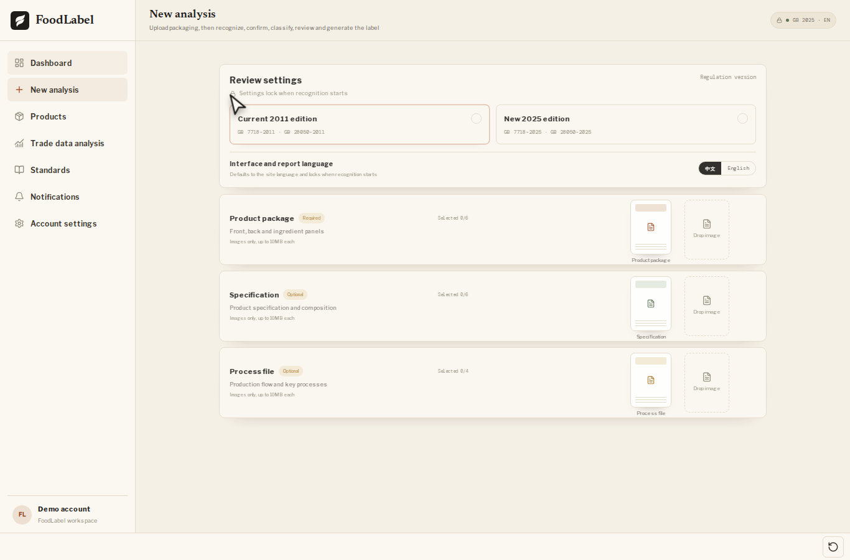Click the Regulation version label
Viewport: 850px width, 560px height.
click(728, 77)
